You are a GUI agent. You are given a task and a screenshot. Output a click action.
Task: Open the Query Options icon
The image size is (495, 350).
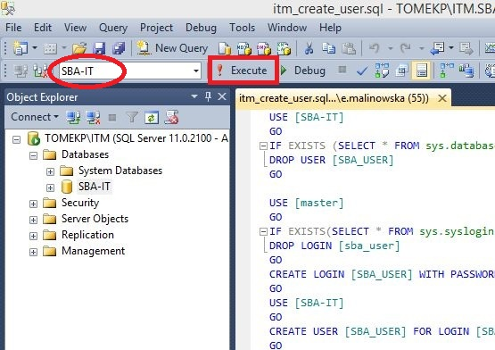point(402,71)
